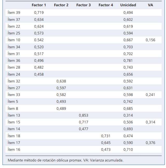Click the Ítem 18 row label
Screen dimensions: 166x168
click(14, 136)
